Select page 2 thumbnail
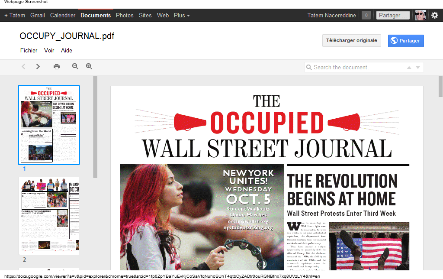The image size is (443, 279). 49,216
